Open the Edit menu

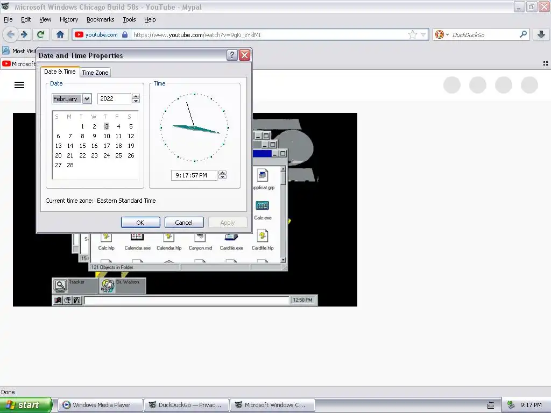(26, 19)
